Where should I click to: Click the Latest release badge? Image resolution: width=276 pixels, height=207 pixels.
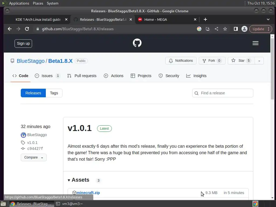pyautogui.click(x=104, y=129)
